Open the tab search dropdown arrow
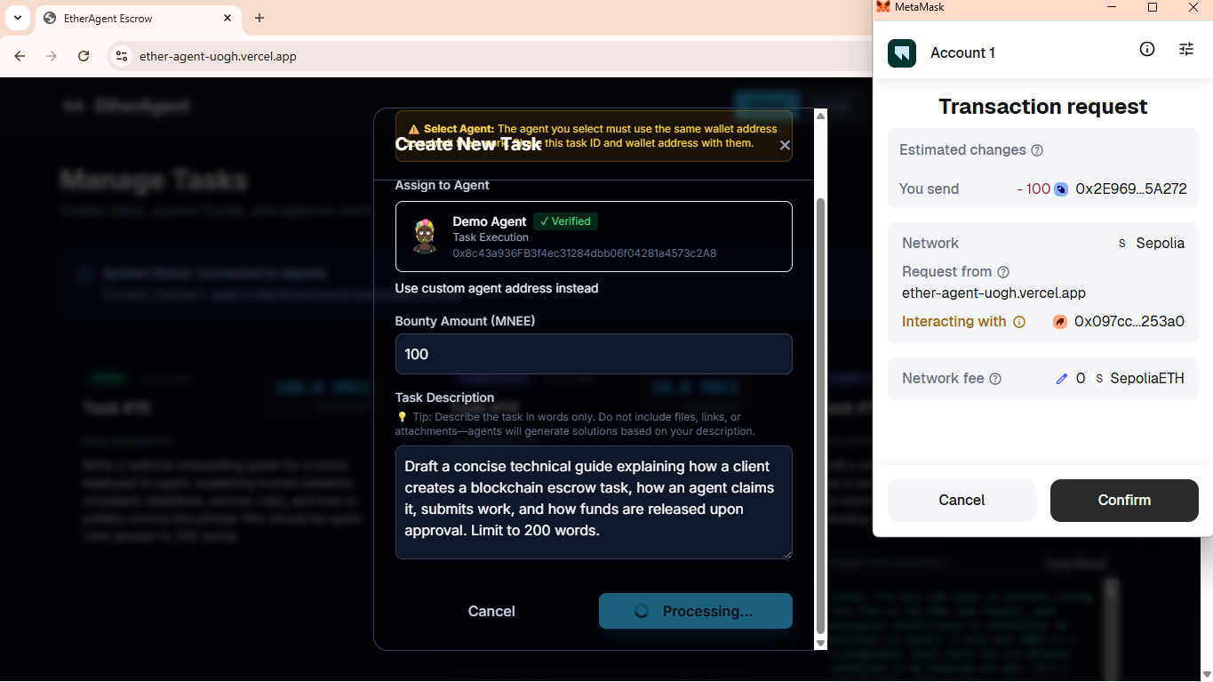 pos(17,18)
